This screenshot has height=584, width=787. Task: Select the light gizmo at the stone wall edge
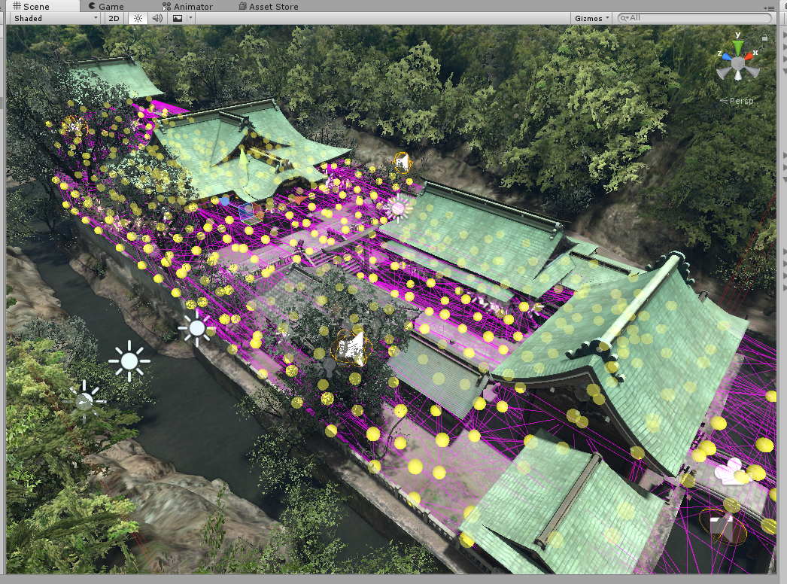tap(196, 328)
